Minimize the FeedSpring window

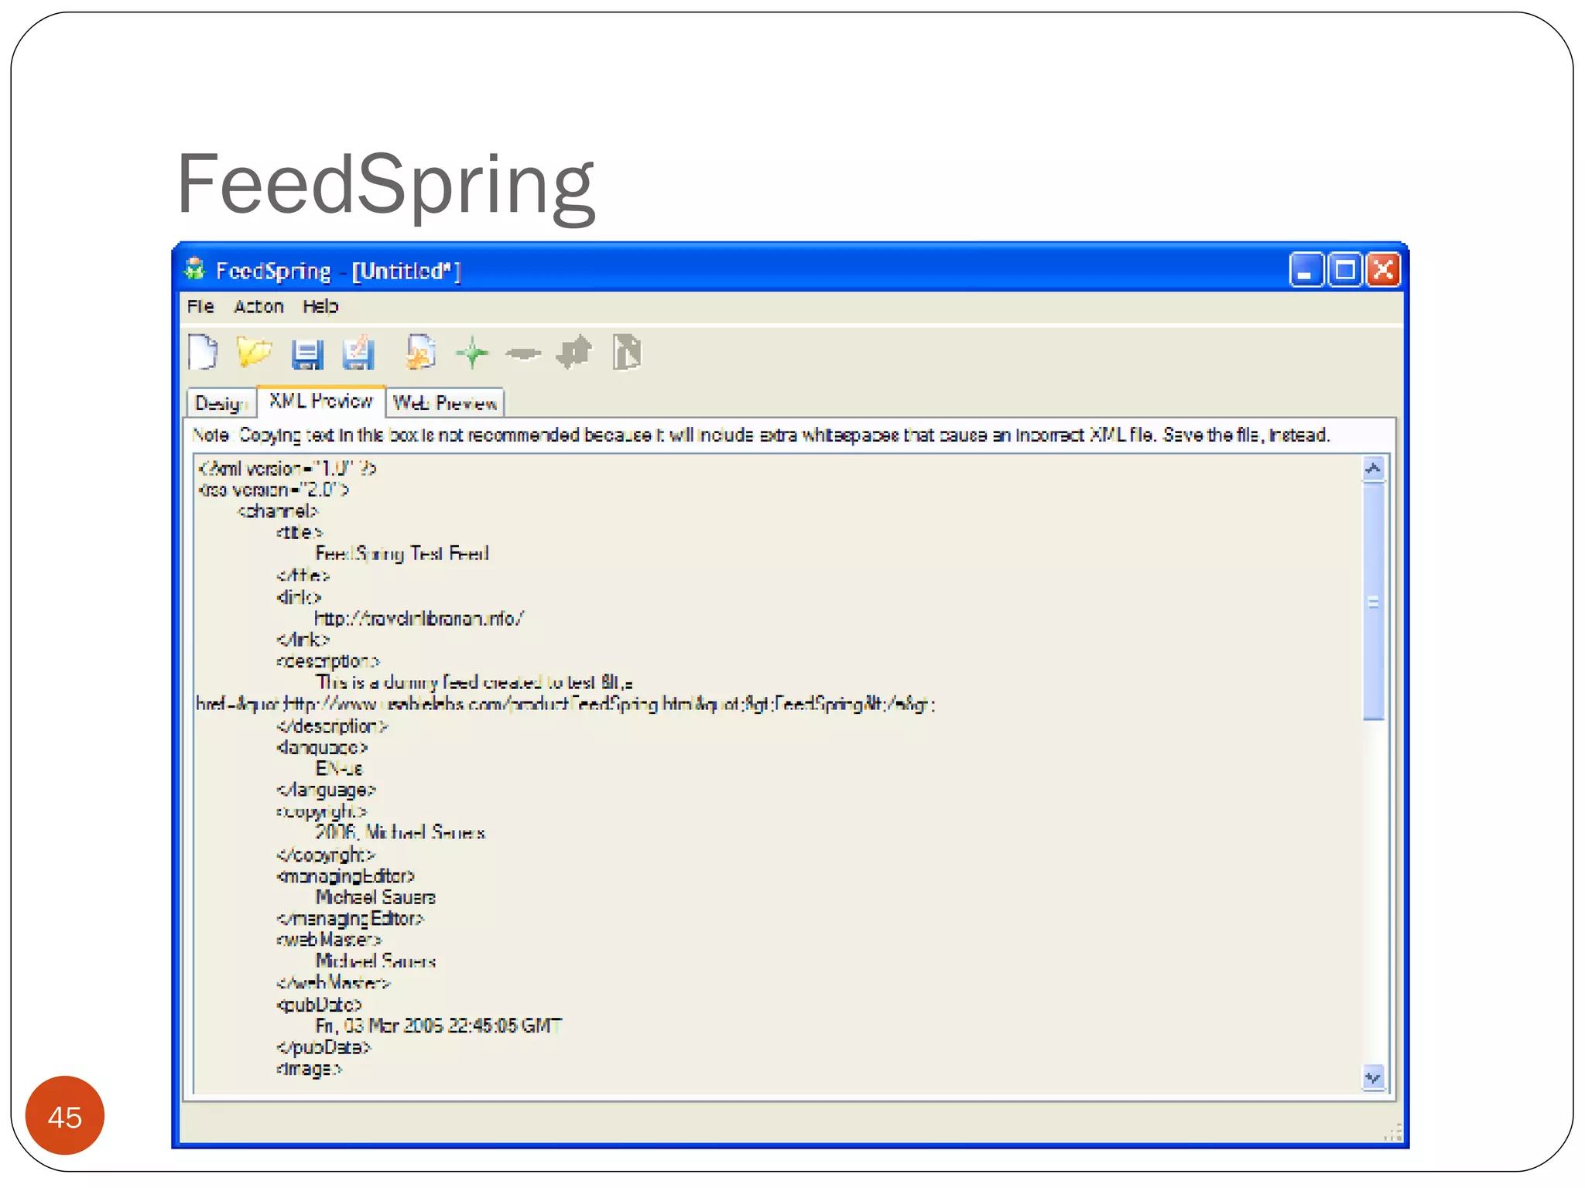click(1306, 270)
